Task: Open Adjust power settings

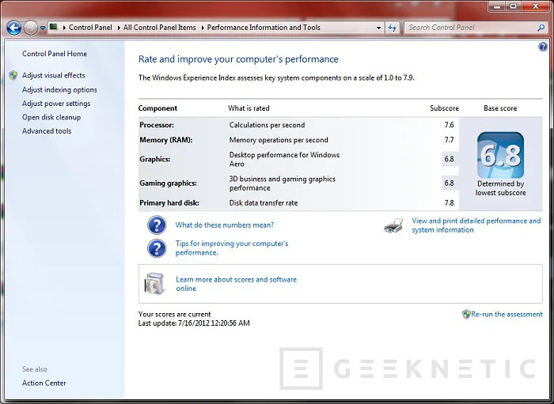Action: coord(56,104)
